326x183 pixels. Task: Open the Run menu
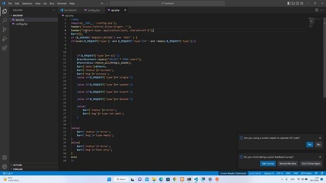52,4
